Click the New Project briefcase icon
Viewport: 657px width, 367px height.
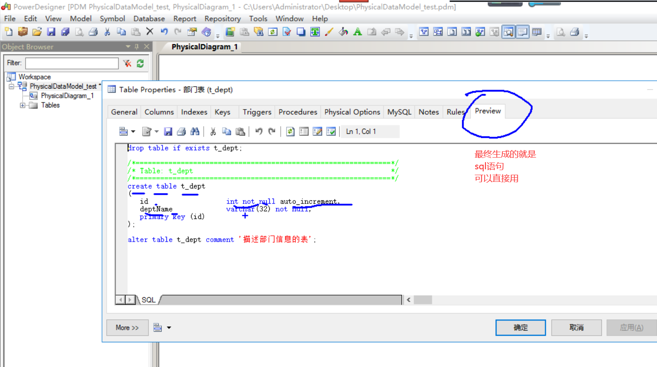click(x=23, y=32)
